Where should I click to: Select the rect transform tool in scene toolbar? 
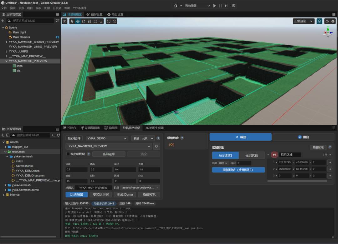tap(95, 21)
